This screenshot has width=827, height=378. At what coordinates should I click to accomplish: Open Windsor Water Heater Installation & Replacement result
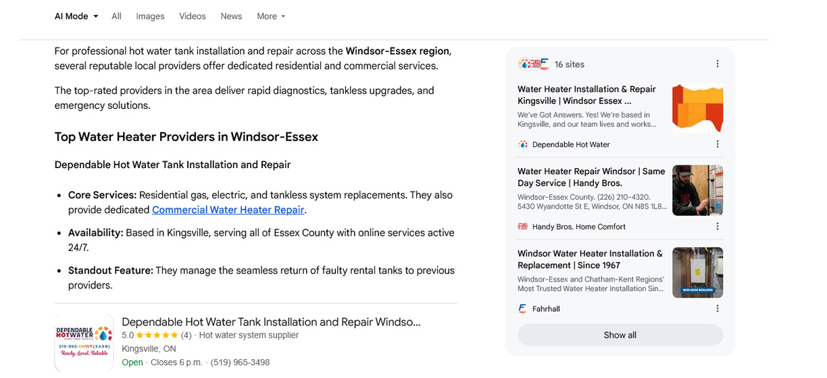[x=590, y=260]
